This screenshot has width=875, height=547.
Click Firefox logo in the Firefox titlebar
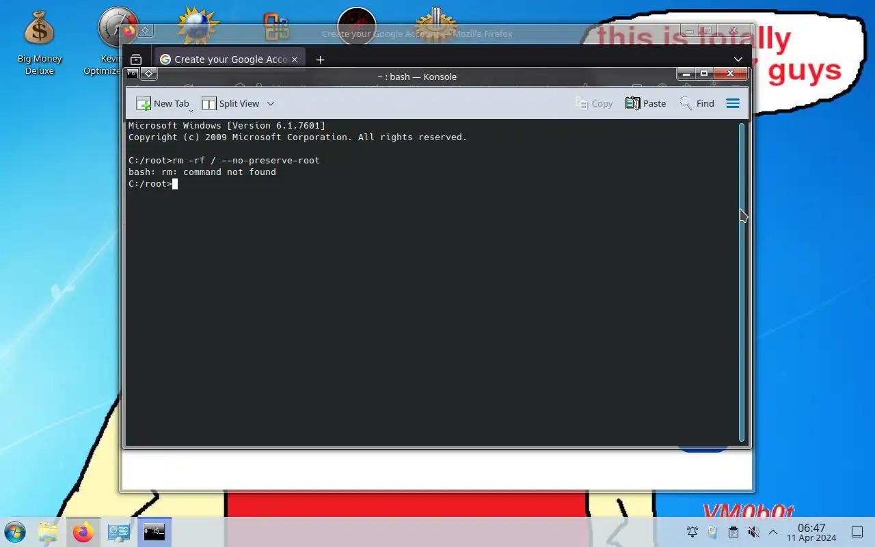pyautogui.click(x=129, y=30)
